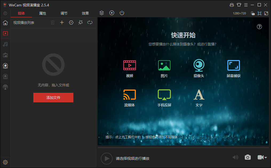271x168 pixels.
Task: Open the home sidebar icon
Action: point(5,23)
